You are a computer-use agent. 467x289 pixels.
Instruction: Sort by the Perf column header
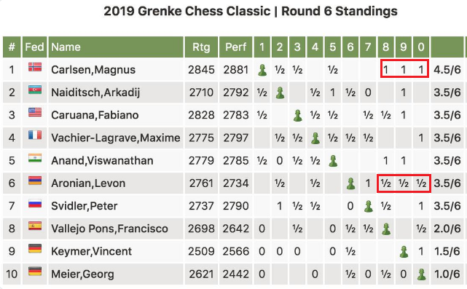coord(235,47)
